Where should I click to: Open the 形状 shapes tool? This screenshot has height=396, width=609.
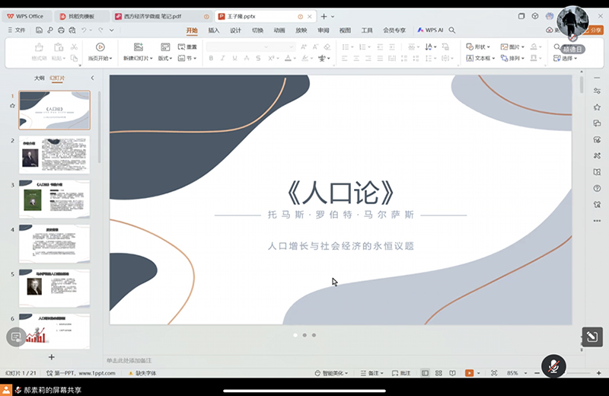pyautogui.click(x=480, y=46)
